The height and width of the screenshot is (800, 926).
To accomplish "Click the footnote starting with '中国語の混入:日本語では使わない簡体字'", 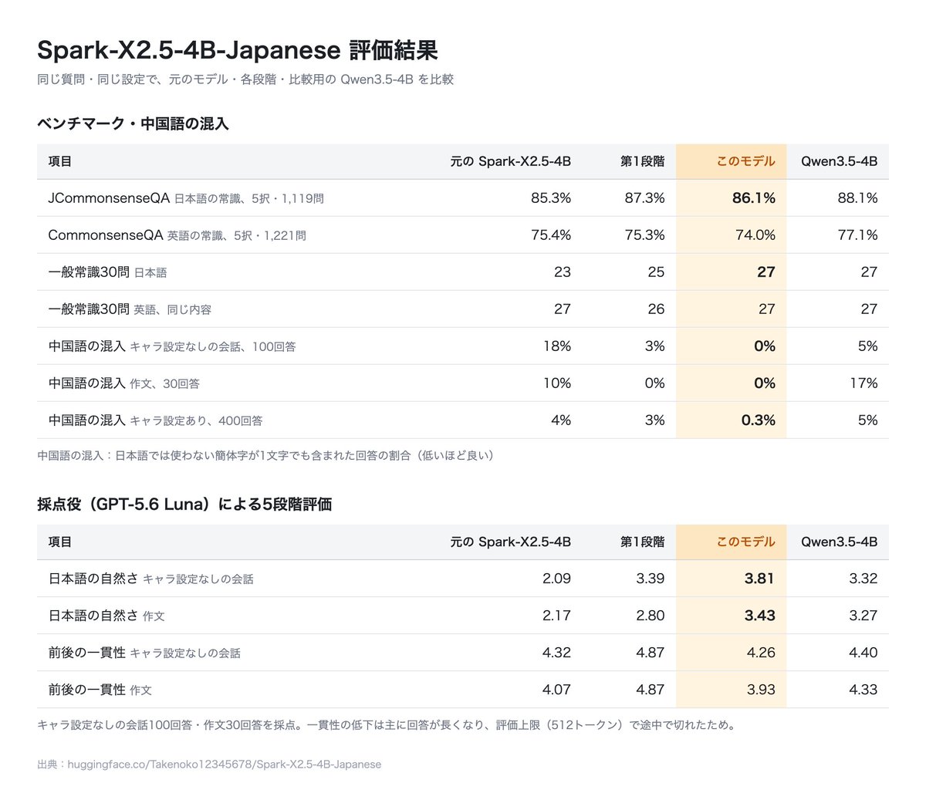I will 265,455.
